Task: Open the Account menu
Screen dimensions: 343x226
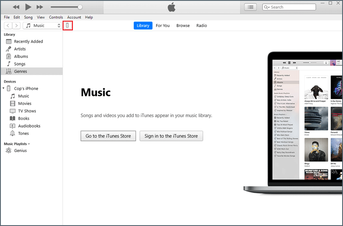Action: pyautogui.click(x=74, y=17)
